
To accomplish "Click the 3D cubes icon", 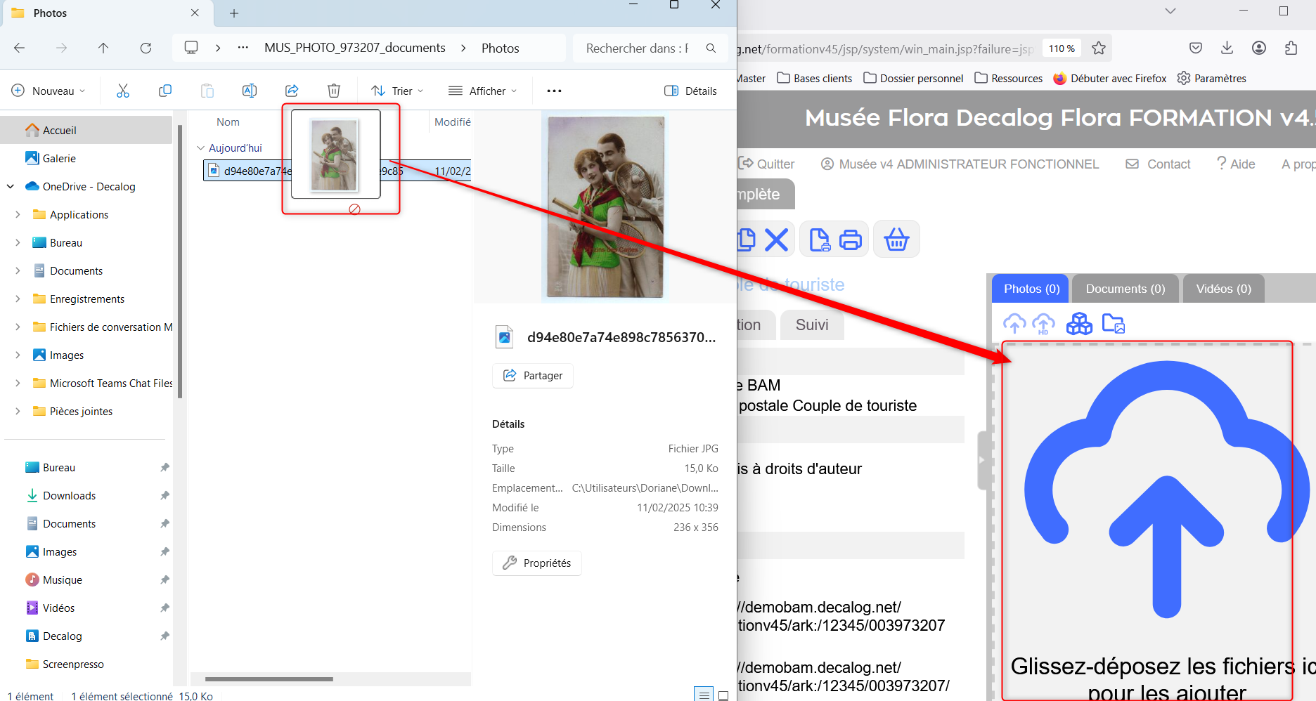I will point(1079,324).
